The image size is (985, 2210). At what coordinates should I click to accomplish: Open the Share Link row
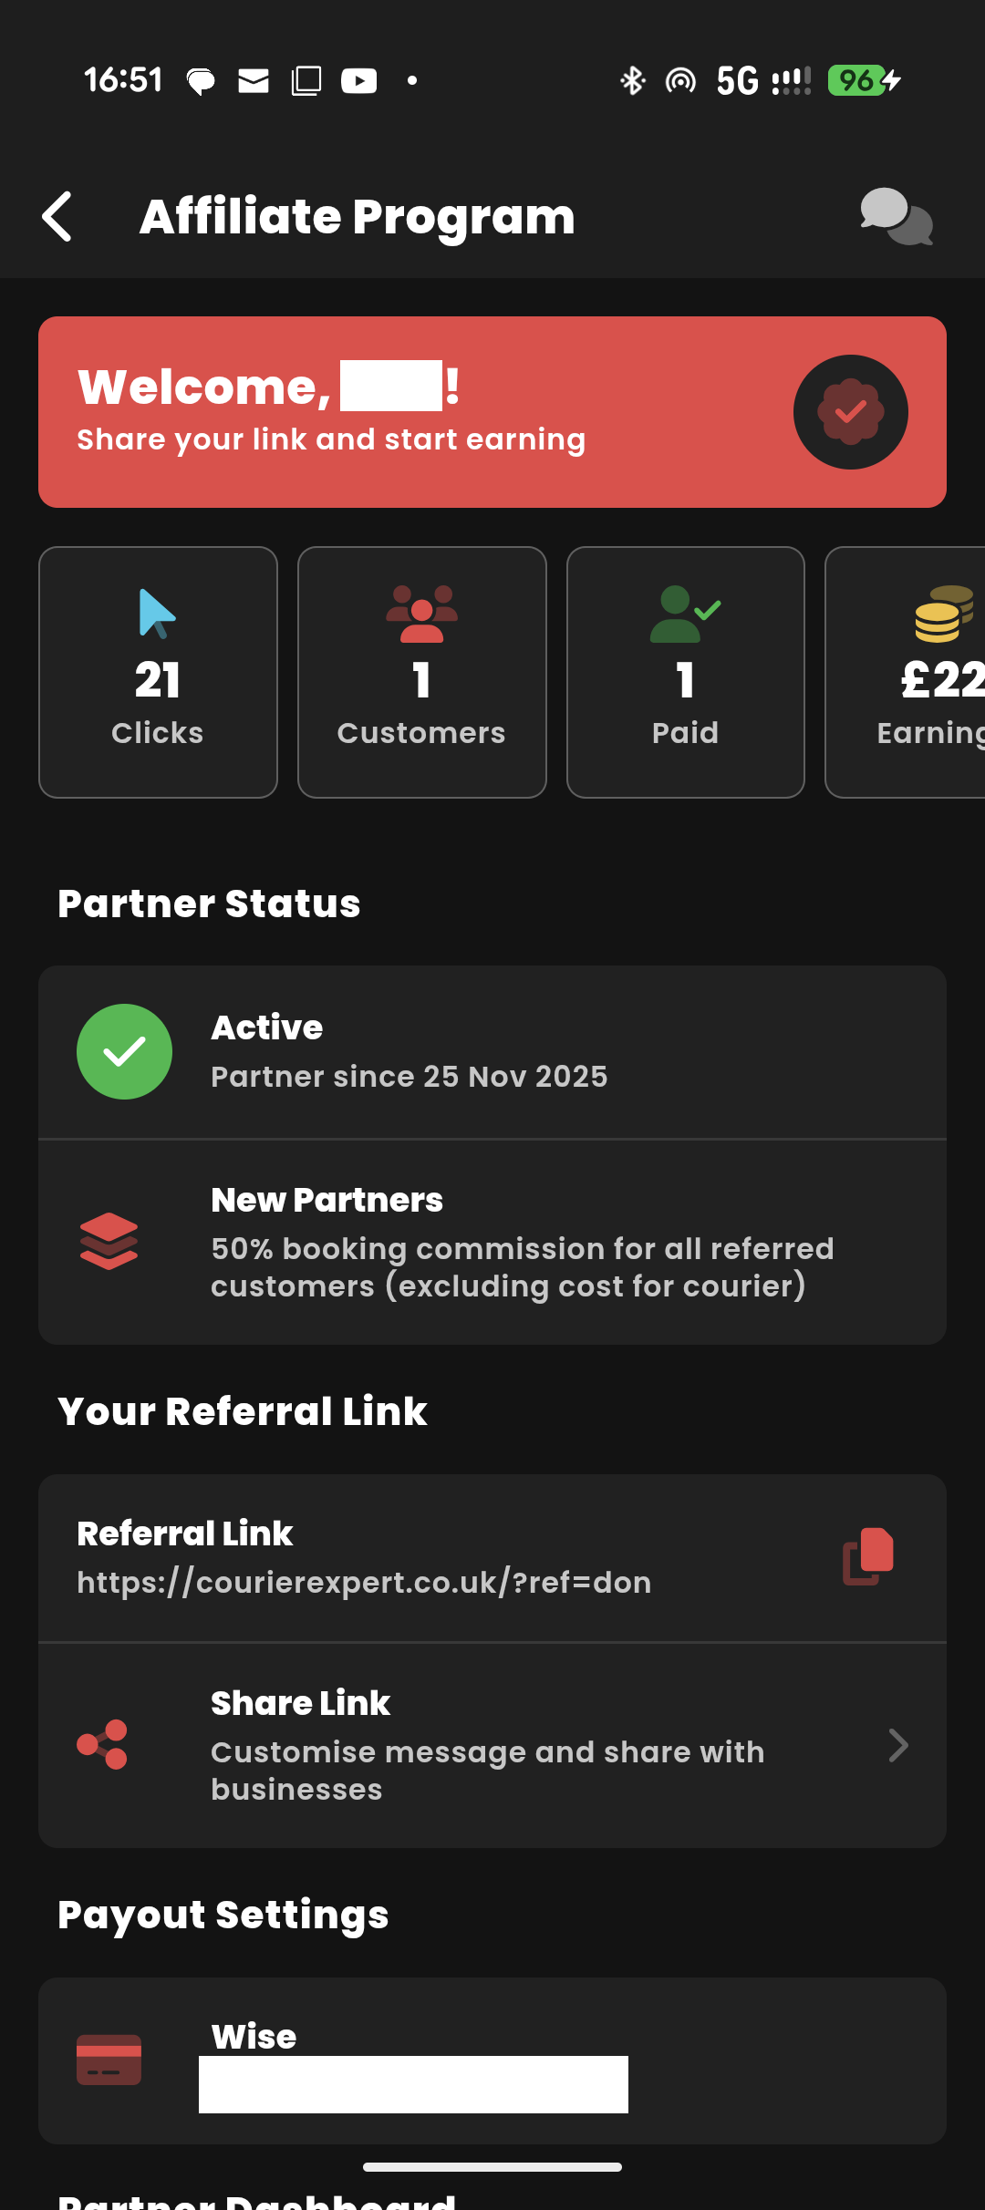pyautogui.click(x=493, y=1745)
